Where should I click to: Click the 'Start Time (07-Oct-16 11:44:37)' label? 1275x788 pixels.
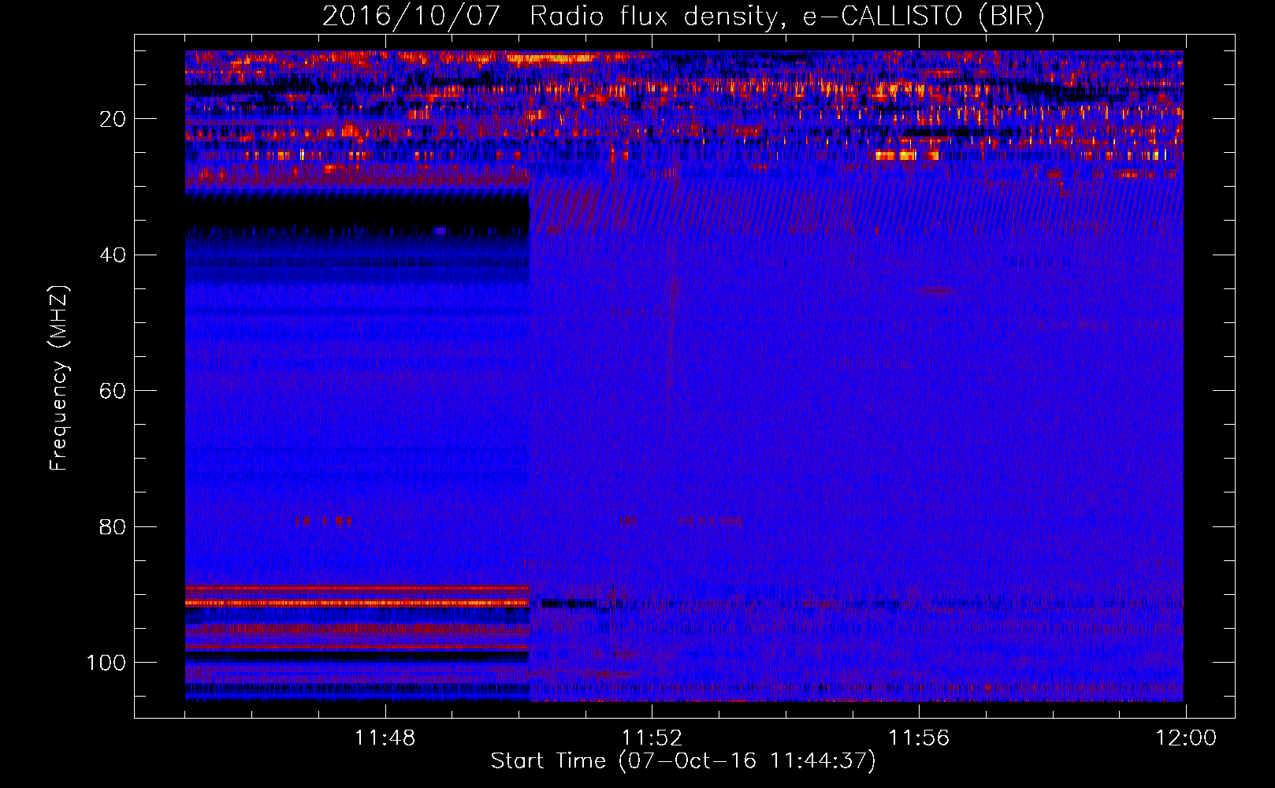[683, 761]
